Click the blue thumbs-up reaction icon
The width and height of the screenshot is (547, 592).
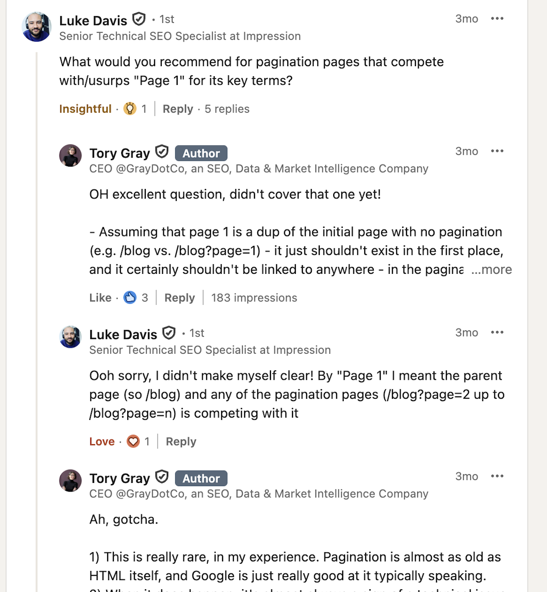pos(130,298)
